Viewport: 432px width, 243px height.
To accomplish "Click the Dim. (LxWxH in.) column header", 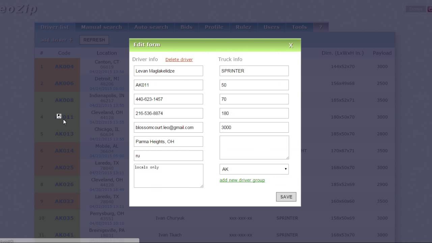I will (343, 53).
